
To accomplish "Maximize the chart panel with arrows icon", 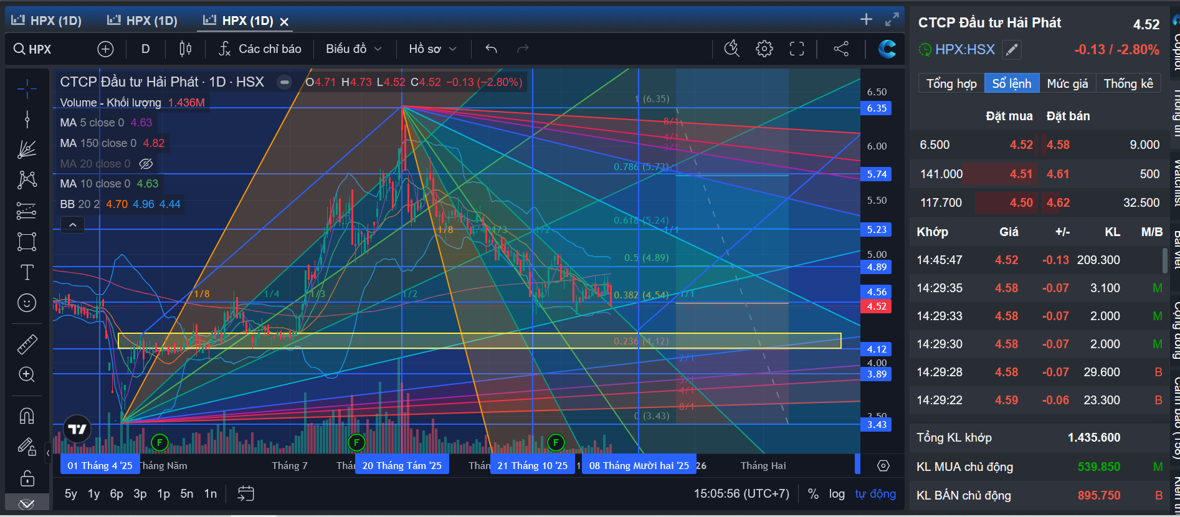I will tap(892, 19).
